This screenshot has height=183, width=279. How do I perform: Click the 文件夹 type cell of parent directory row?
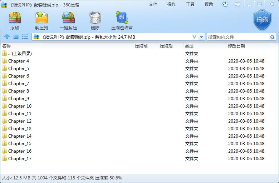192,54
